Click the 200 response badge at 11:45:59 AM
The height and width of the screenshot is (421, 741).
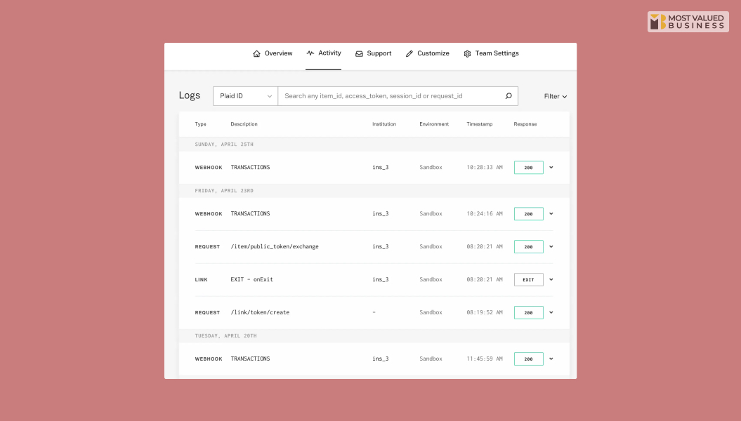[x=528, y=359]
